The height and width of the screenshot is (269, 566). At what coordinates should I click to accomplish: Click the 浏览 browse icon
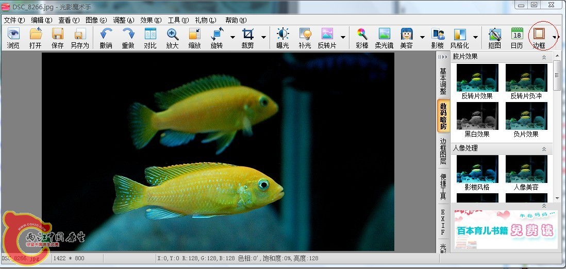pyautogui.click(x=13, y=38)
